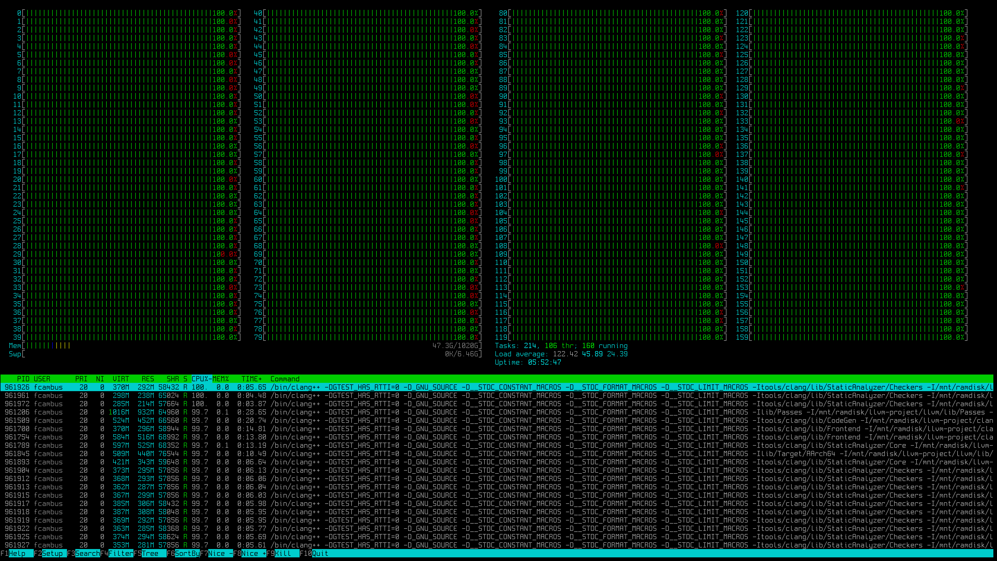The height and width of the screenshot is (561, 997).
Task: Open Filter in the function bar
Action: [121, 553]
